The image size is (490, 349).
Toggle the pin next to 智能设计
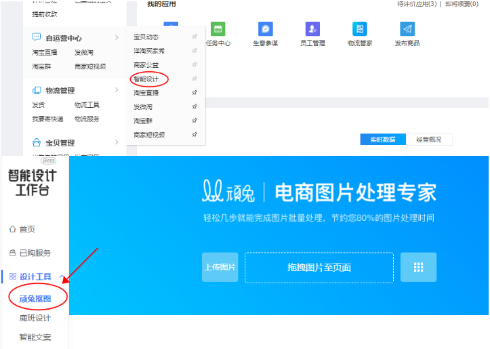195,79
